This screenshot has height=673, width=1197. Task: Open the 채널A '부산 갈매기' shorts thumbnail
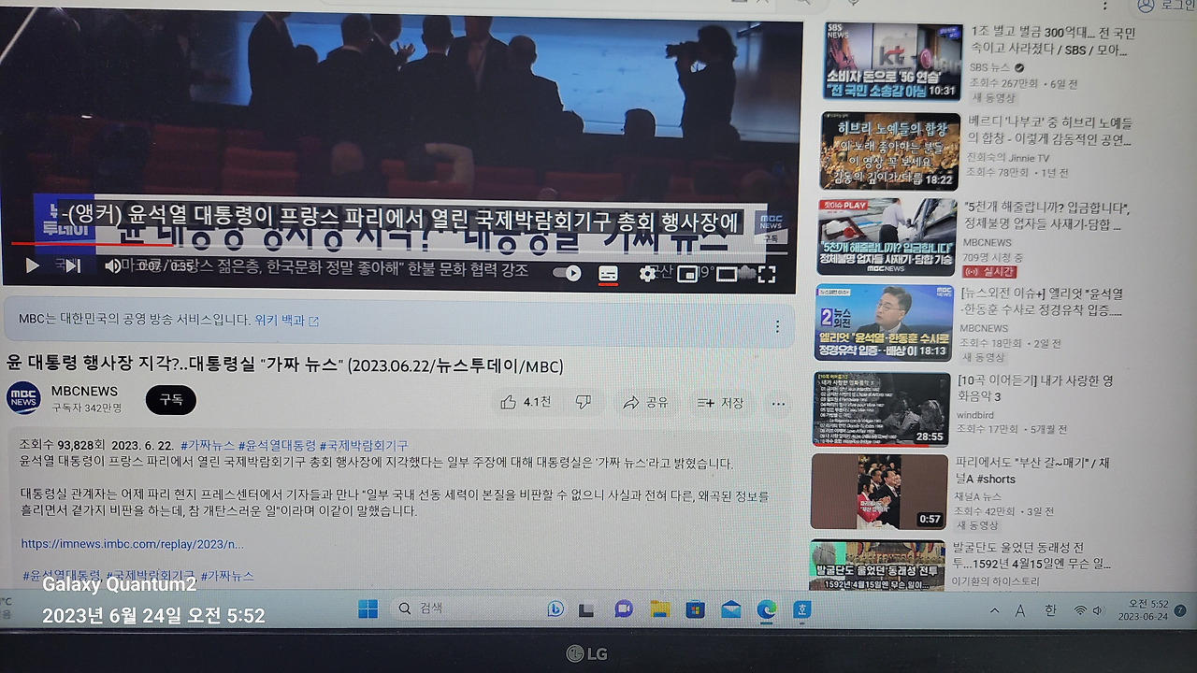click(x=879, y=492)
